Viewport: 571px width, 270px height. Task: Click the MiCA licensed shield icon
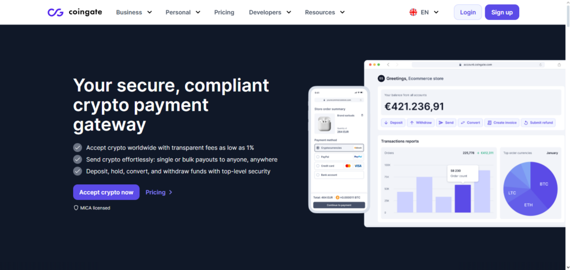(76, 208)
